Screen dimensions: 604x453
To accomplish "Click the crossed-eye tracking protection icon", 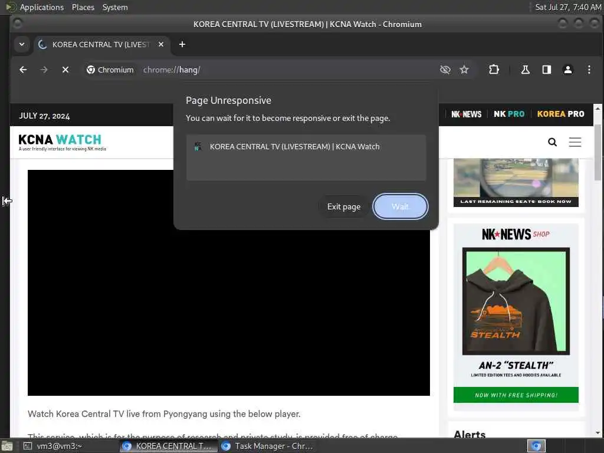I will [x=445, y=70].
